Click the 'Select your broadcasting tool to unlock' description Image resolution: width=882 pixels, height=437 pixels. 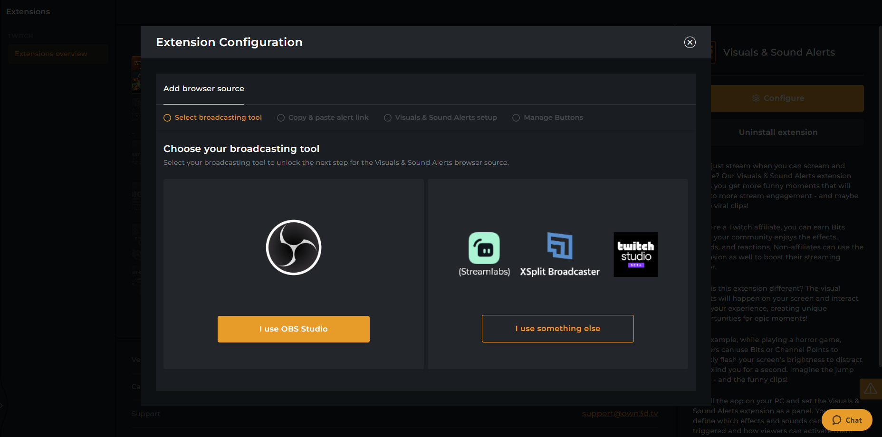click(336, 162)
